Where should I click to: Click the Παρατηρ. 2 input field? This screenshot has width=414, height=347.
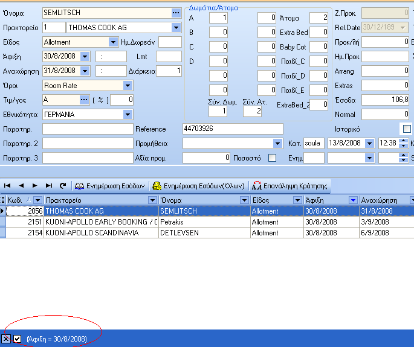[x=88, y=144]
